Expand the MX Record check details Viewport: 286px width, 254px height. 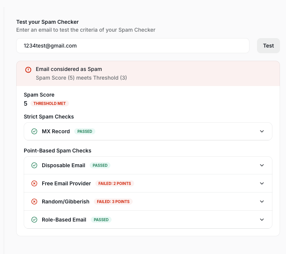[x=262, y=131]
